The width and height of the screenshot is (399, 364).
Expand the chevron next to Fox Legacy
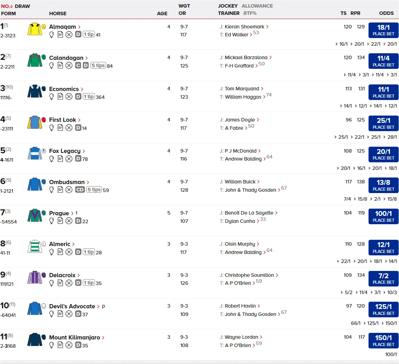click(x=84, y=151)
